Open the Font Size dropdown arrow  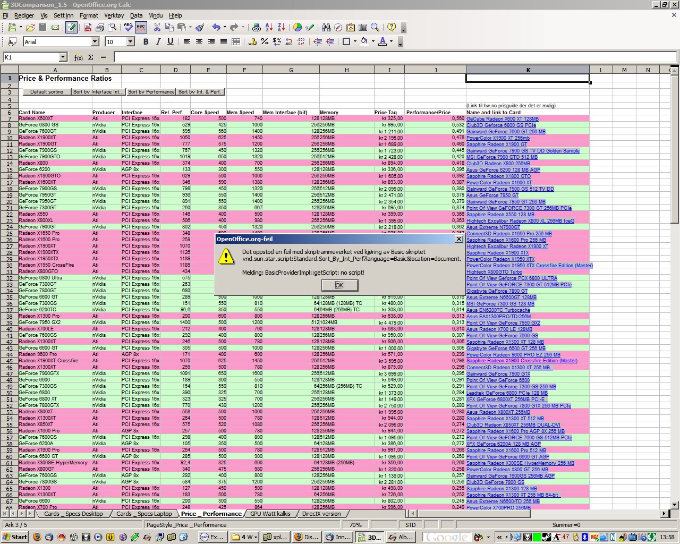click(x=131, y=41)
